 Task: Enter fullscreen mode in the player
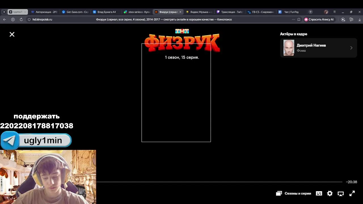[352, 194]
